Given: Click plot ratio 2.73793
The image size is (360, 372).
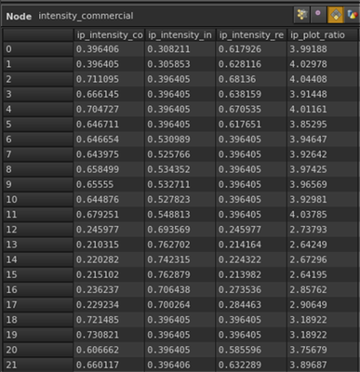Looking at the screenshot, I should pos(308,230).
